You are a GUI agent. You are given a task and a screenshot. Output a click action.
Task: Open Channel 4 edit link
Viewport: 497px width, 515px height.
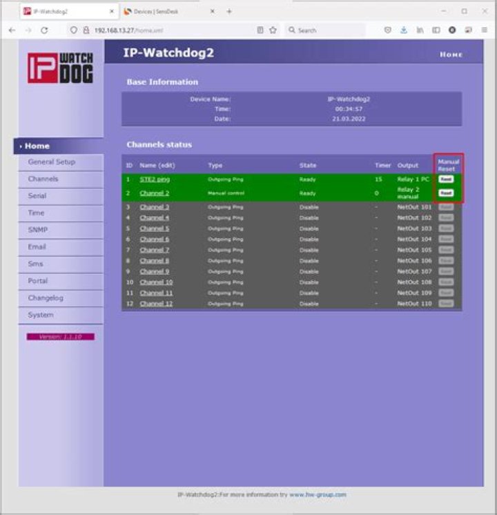click(x=155, y=217)
